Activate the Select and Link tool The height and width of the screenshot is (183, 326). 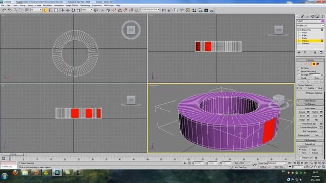click(x=16, y=10)
